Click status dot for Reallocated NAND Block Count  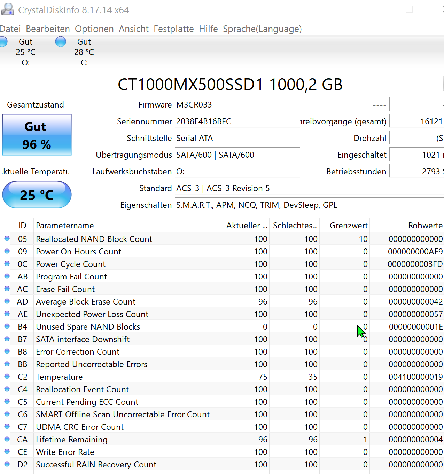point(7,239)
